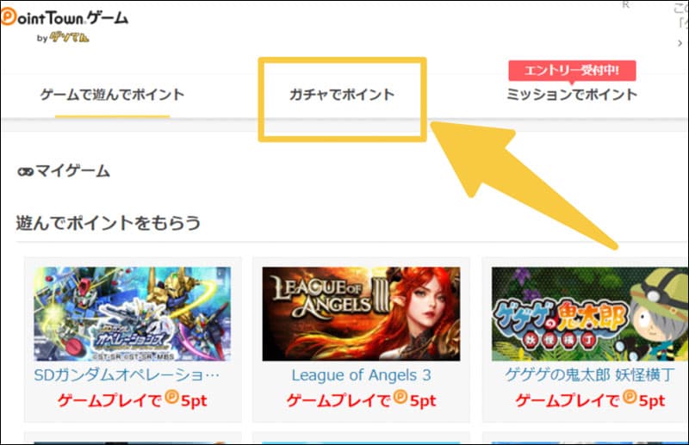Click the SD Gundam Operations game thumbnail
Screen dimensions: 689x445
click(x=133, y=313)
